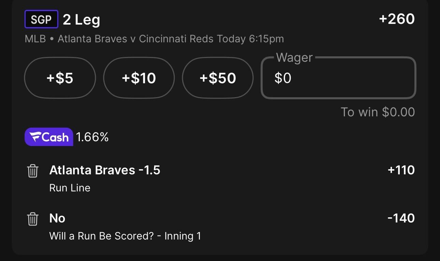
Task: Add $10 to the wager
Action: click(139, 78)
